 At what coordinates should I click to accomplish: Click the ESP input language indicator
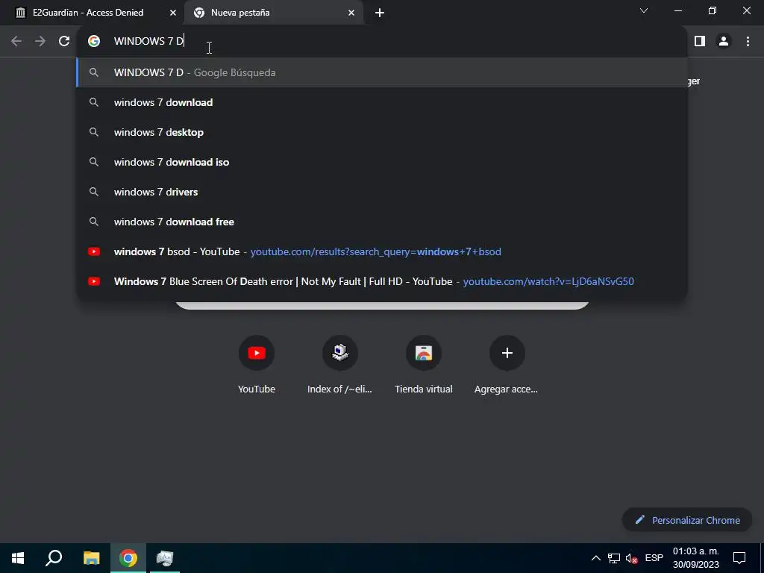(x=654, y=558)
